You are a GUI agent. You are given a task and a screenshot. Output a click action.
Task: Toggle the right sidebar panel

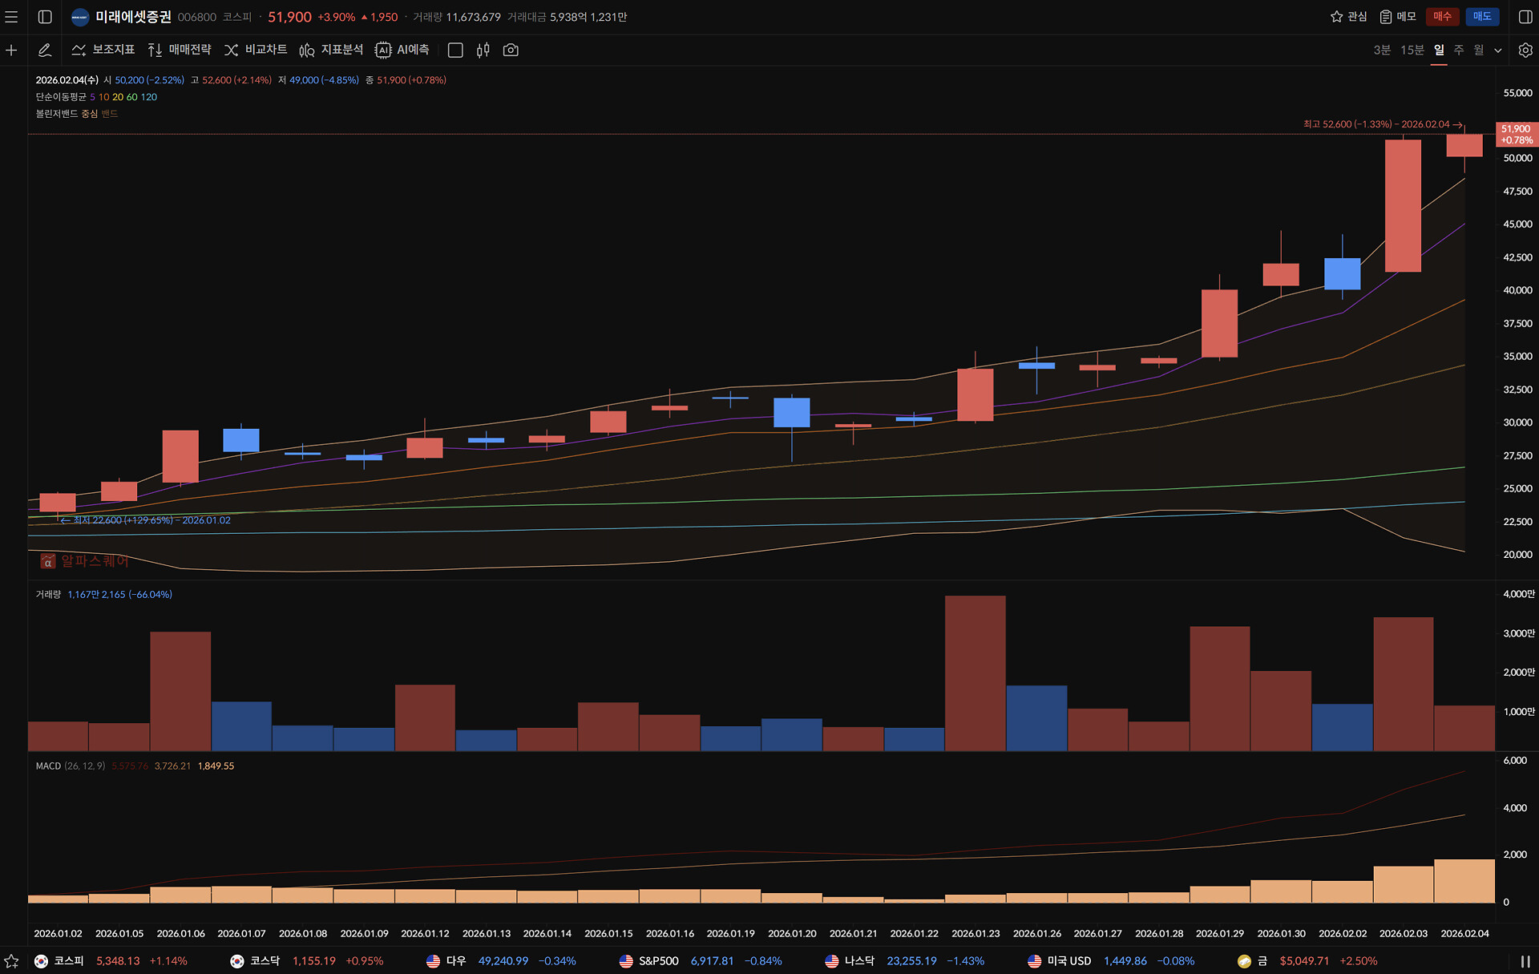coord(1525,17)
